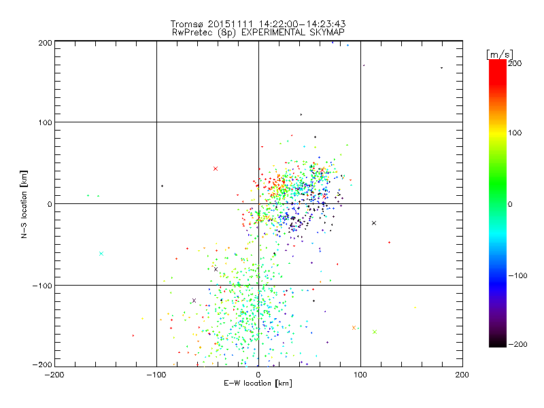544x408 pixels.
Task: Click the orange X marker near the bottom right
Action: click(x=354, y=328)
